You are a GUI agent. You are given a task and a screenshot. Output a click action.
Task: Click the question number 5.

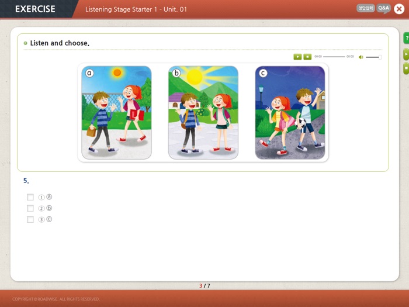click(x=26, y=181)
